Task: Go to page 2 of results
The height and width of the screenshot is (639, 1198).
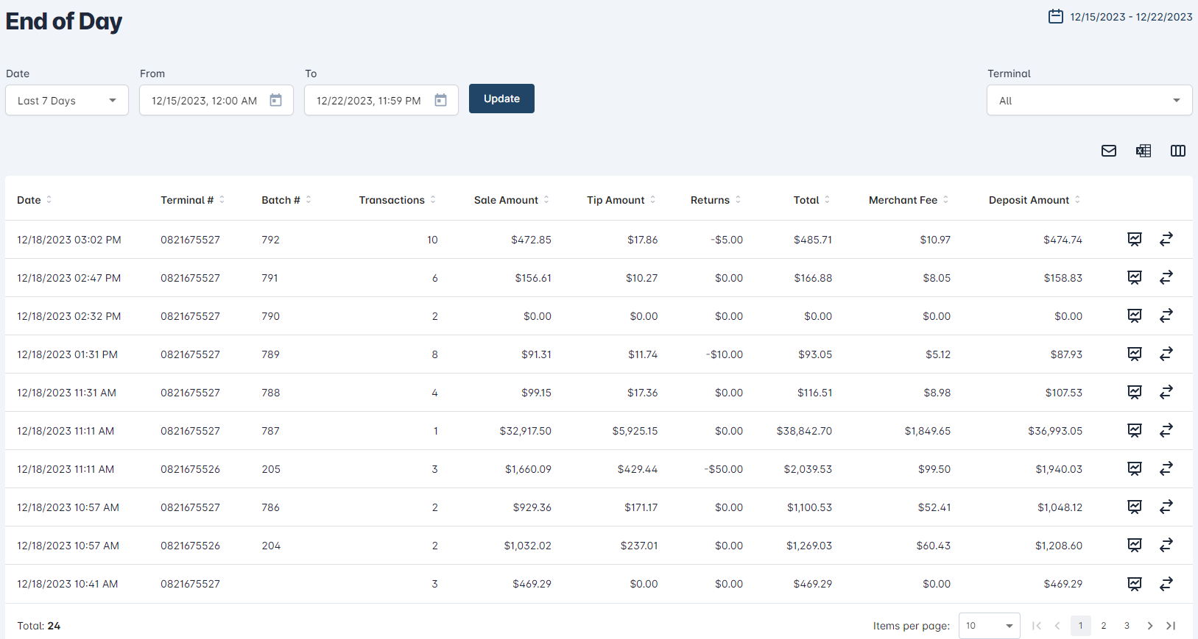Action: coord(1103,626)
